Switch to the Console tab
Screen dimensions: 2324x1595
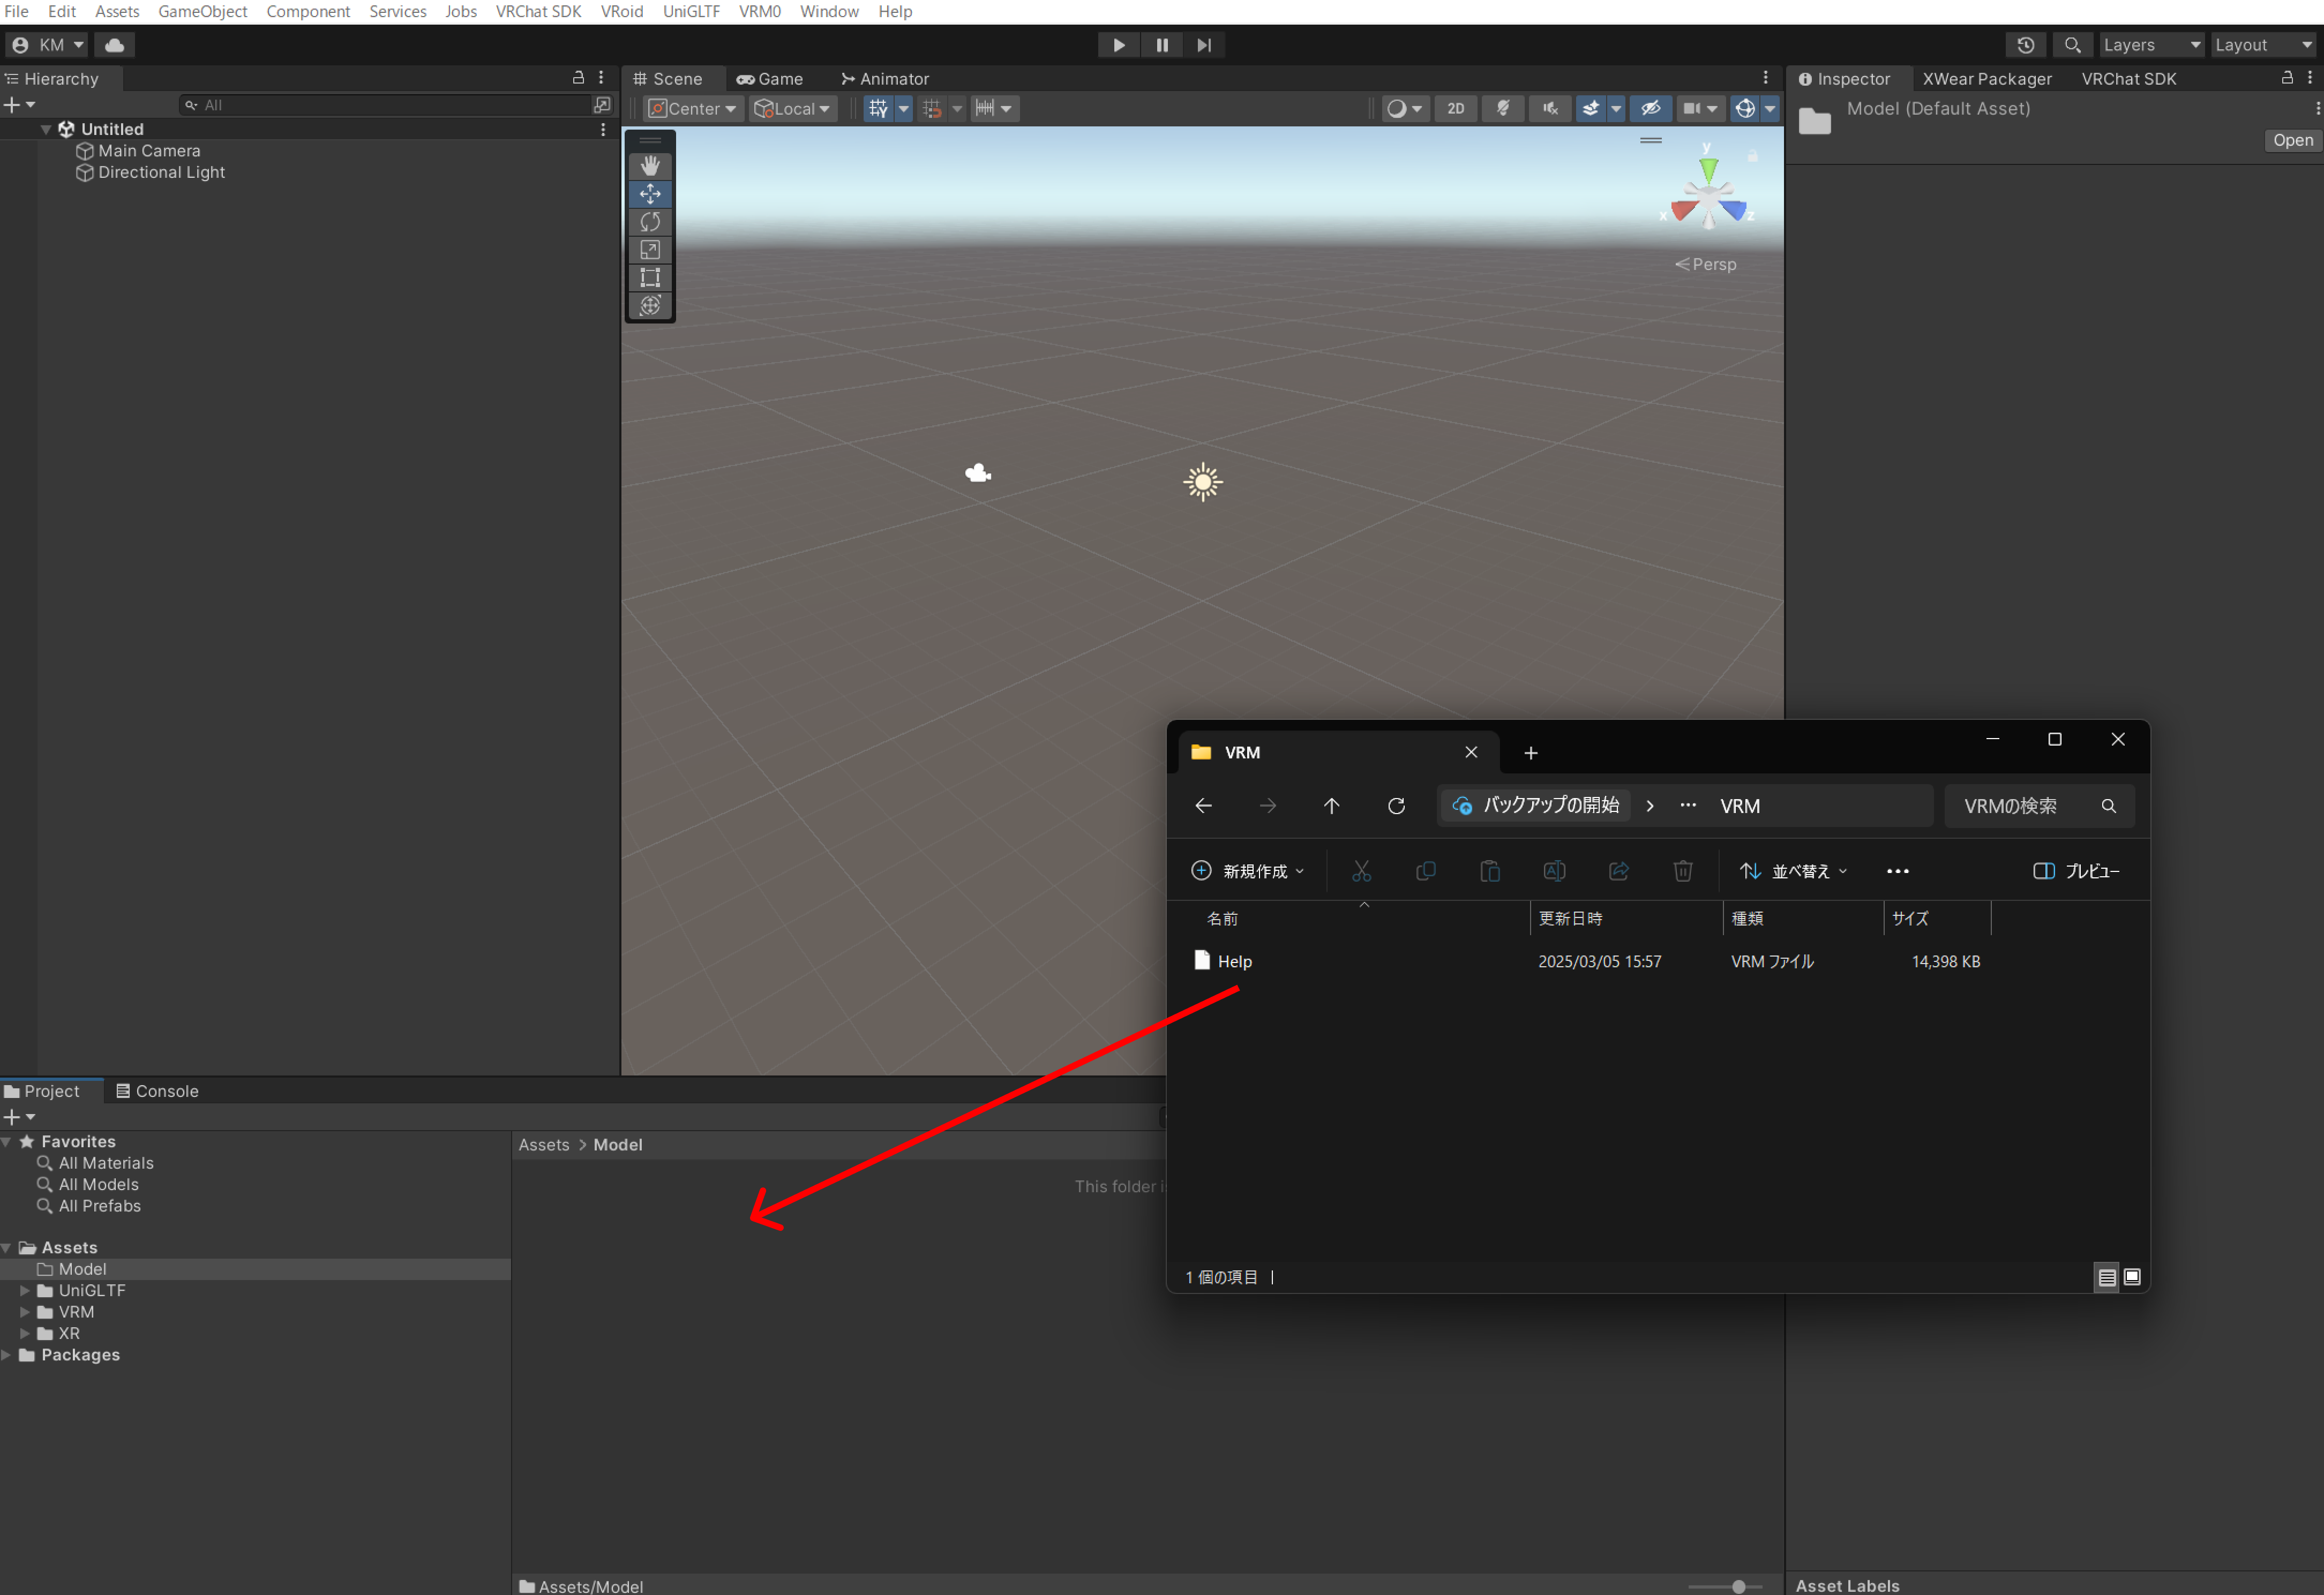pyautogui.click(x=157, y=1091)
